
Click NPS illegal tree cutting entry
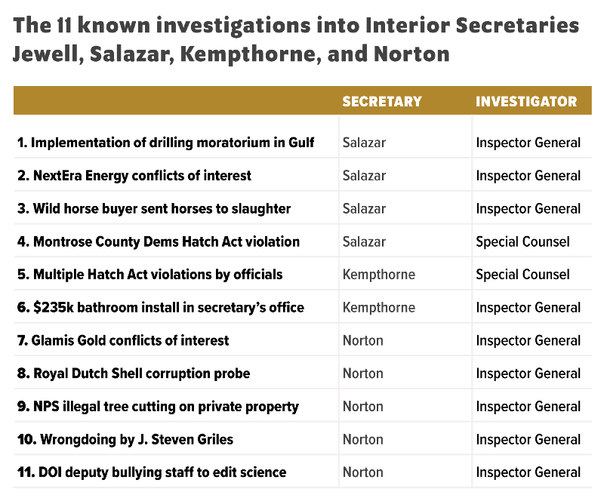[157, 407]
